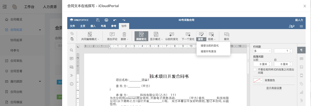This screenshot has height=106, width=311.
Task: Check don't add interval between same-style paragraphs
Action: click(255, 70)
